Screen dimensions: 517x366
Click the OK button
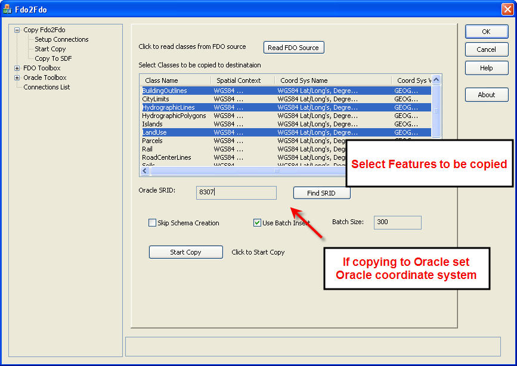(487, 32)
